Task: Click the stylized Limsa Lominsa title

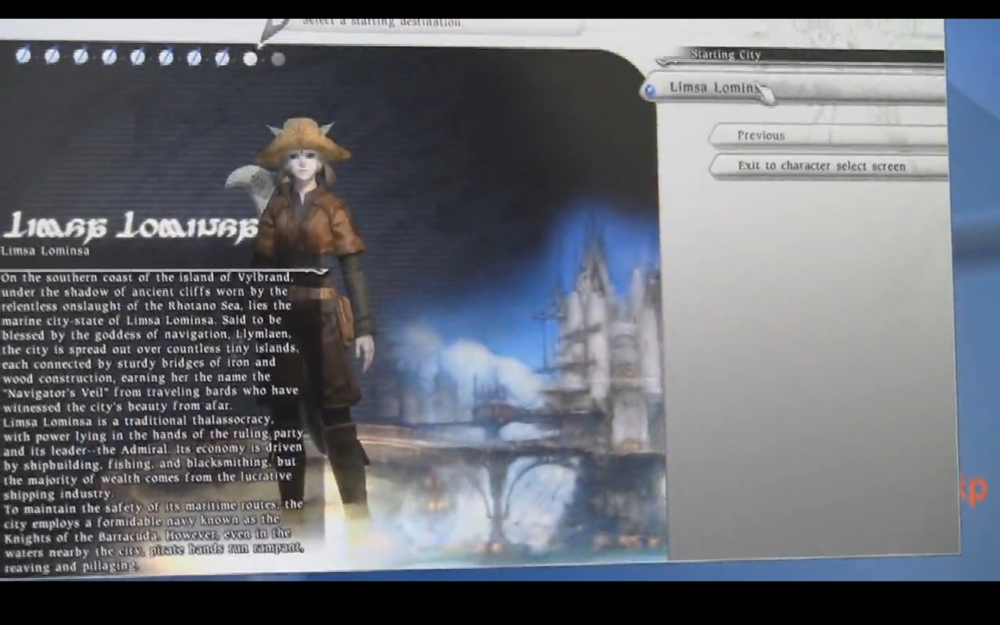Action: pyautogui.click(x=130, y=227)
